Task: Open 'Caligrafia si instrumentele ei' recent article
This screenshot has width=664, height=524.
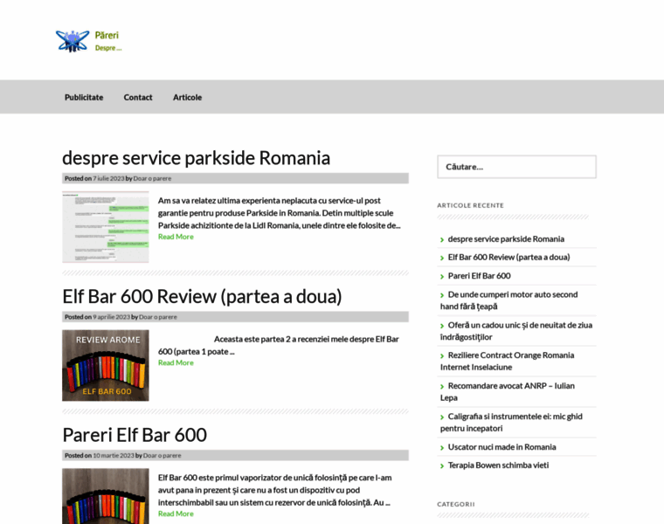Action: [x=511, y=423]
